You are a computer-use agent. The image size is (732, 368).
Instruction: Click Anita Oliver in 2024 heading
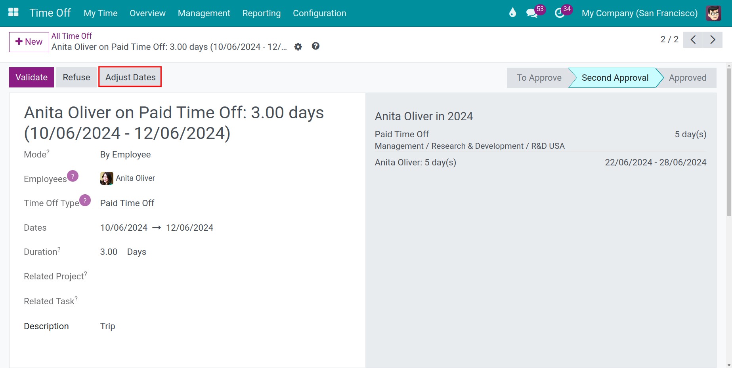[424, 116]
